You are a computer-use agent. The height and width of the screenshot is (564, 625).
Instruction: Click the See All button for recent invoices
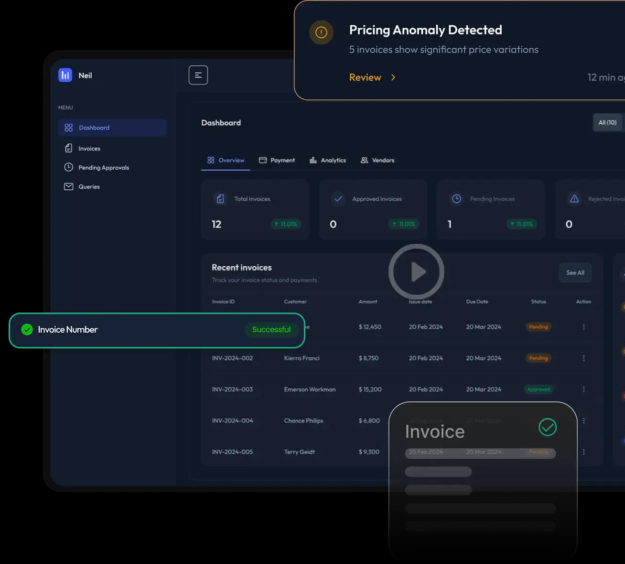[575, 272]
